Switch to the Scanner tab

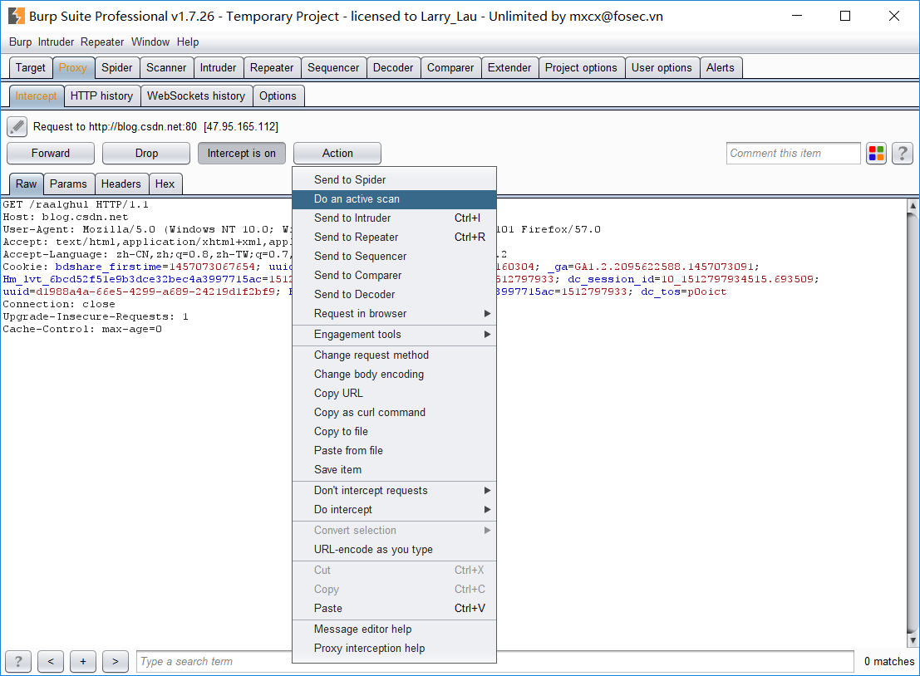coord(166,67)
